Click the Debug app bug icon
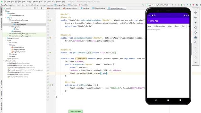 (x=182, y=5)
